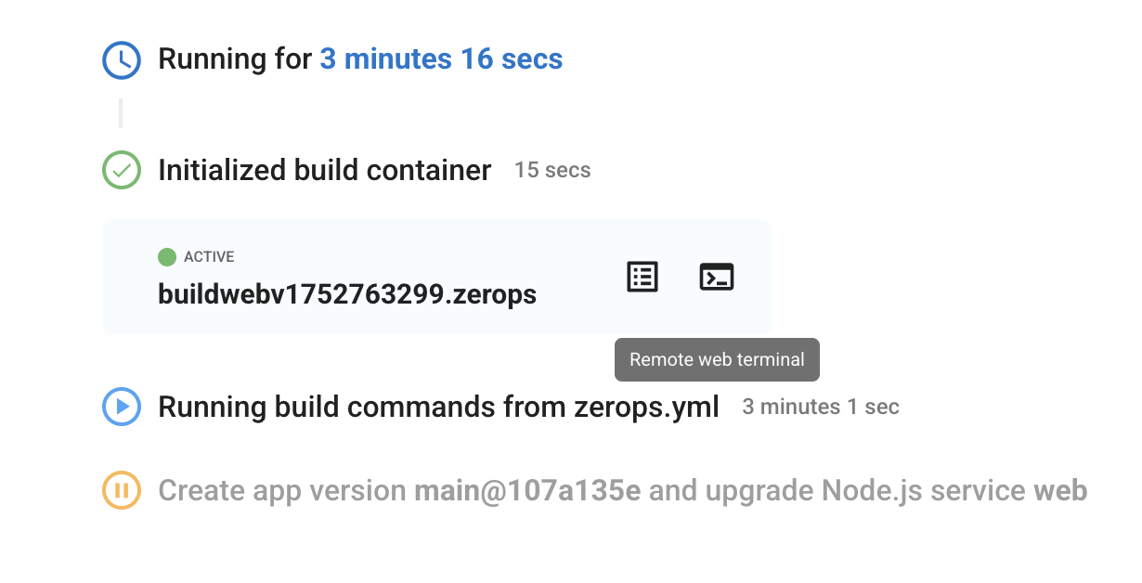Click the 3 minutes 1 sec duration
Screen dimensions: 1142x583
tap(821, 407)
